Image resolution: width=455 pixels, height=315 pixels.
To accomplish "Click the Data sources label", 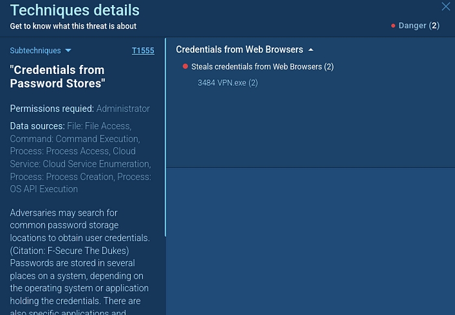I will 37,126.
